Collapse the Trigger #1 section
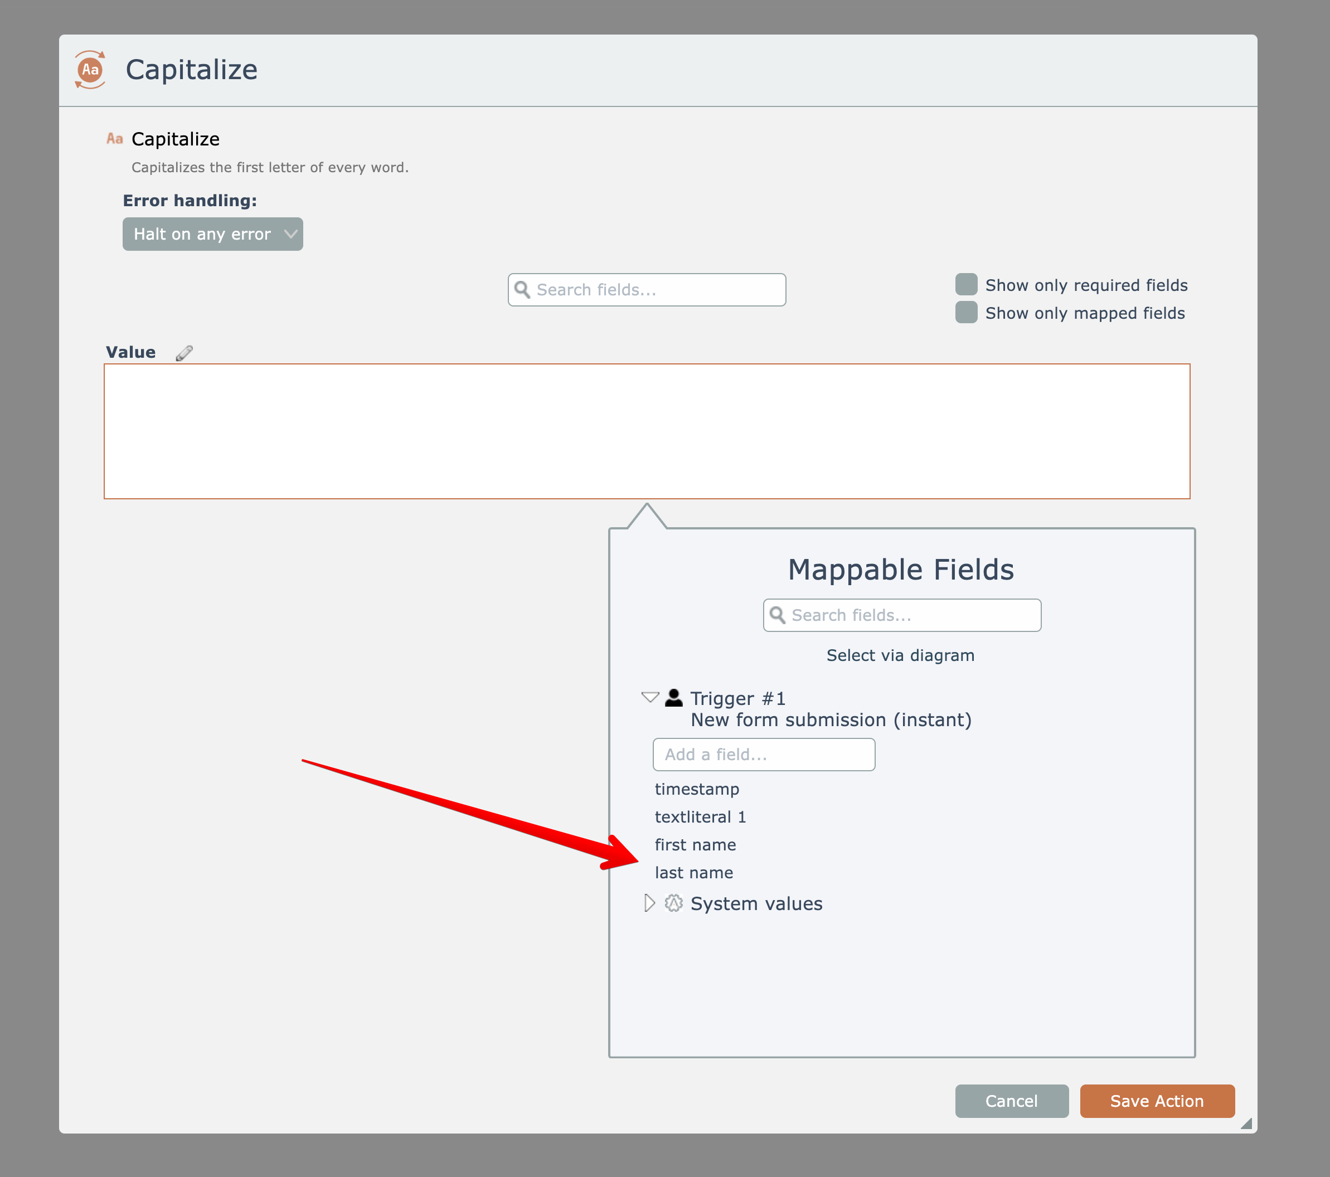1330x1177 pixels. pyautogui.click(x=649, y=698)
